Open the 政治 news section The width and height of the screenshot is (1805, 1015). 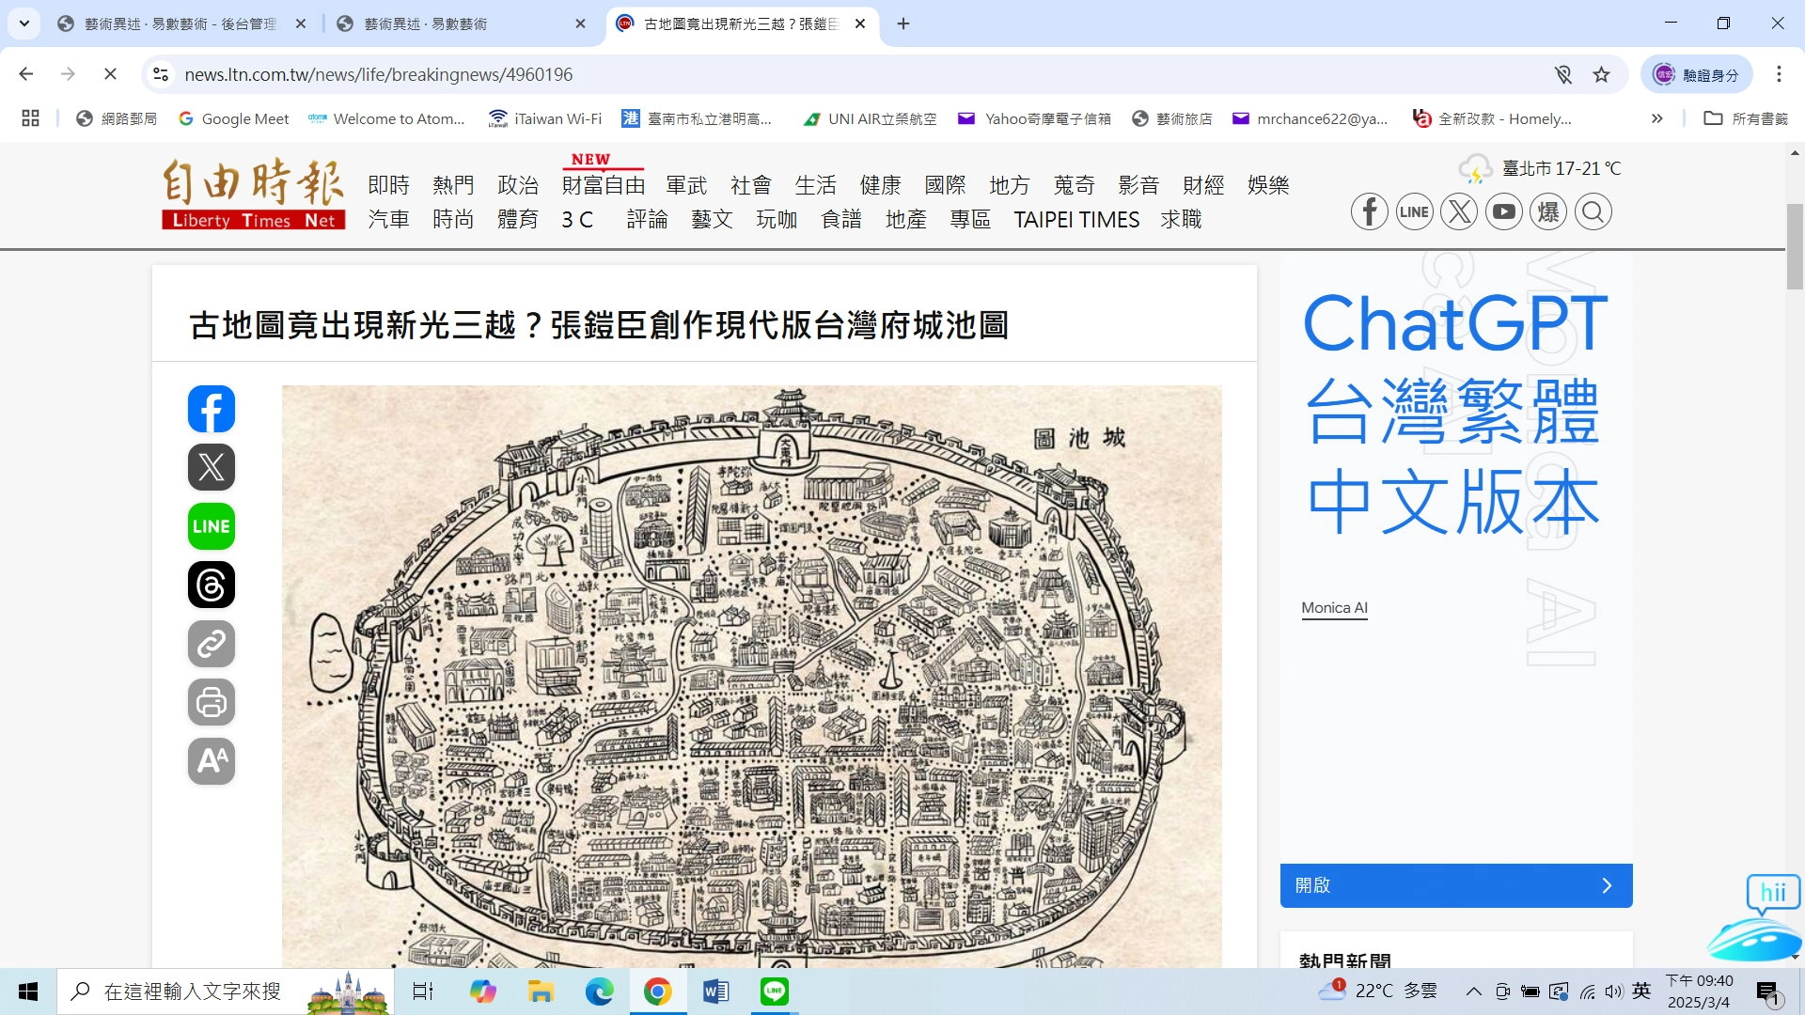point(517,185)
